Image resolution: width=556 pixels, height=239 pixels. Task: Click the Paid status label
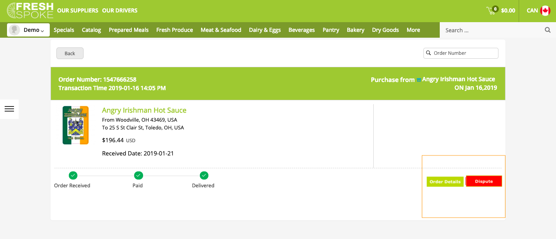138,186
